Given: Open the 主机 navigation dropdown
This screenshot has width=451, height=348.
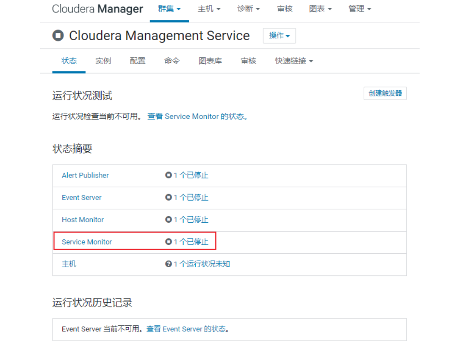Looking at the screenshot, I should [x=209, y=9].
